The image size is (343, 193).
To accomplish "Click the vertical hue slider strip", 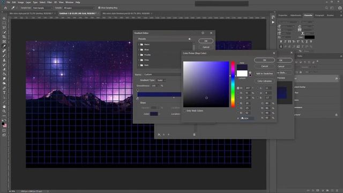I will (233, 84).
